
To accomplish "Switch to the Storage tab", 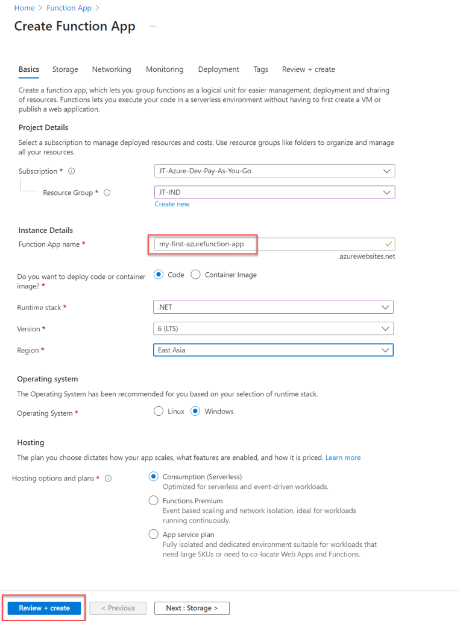I will coord(65,69).
